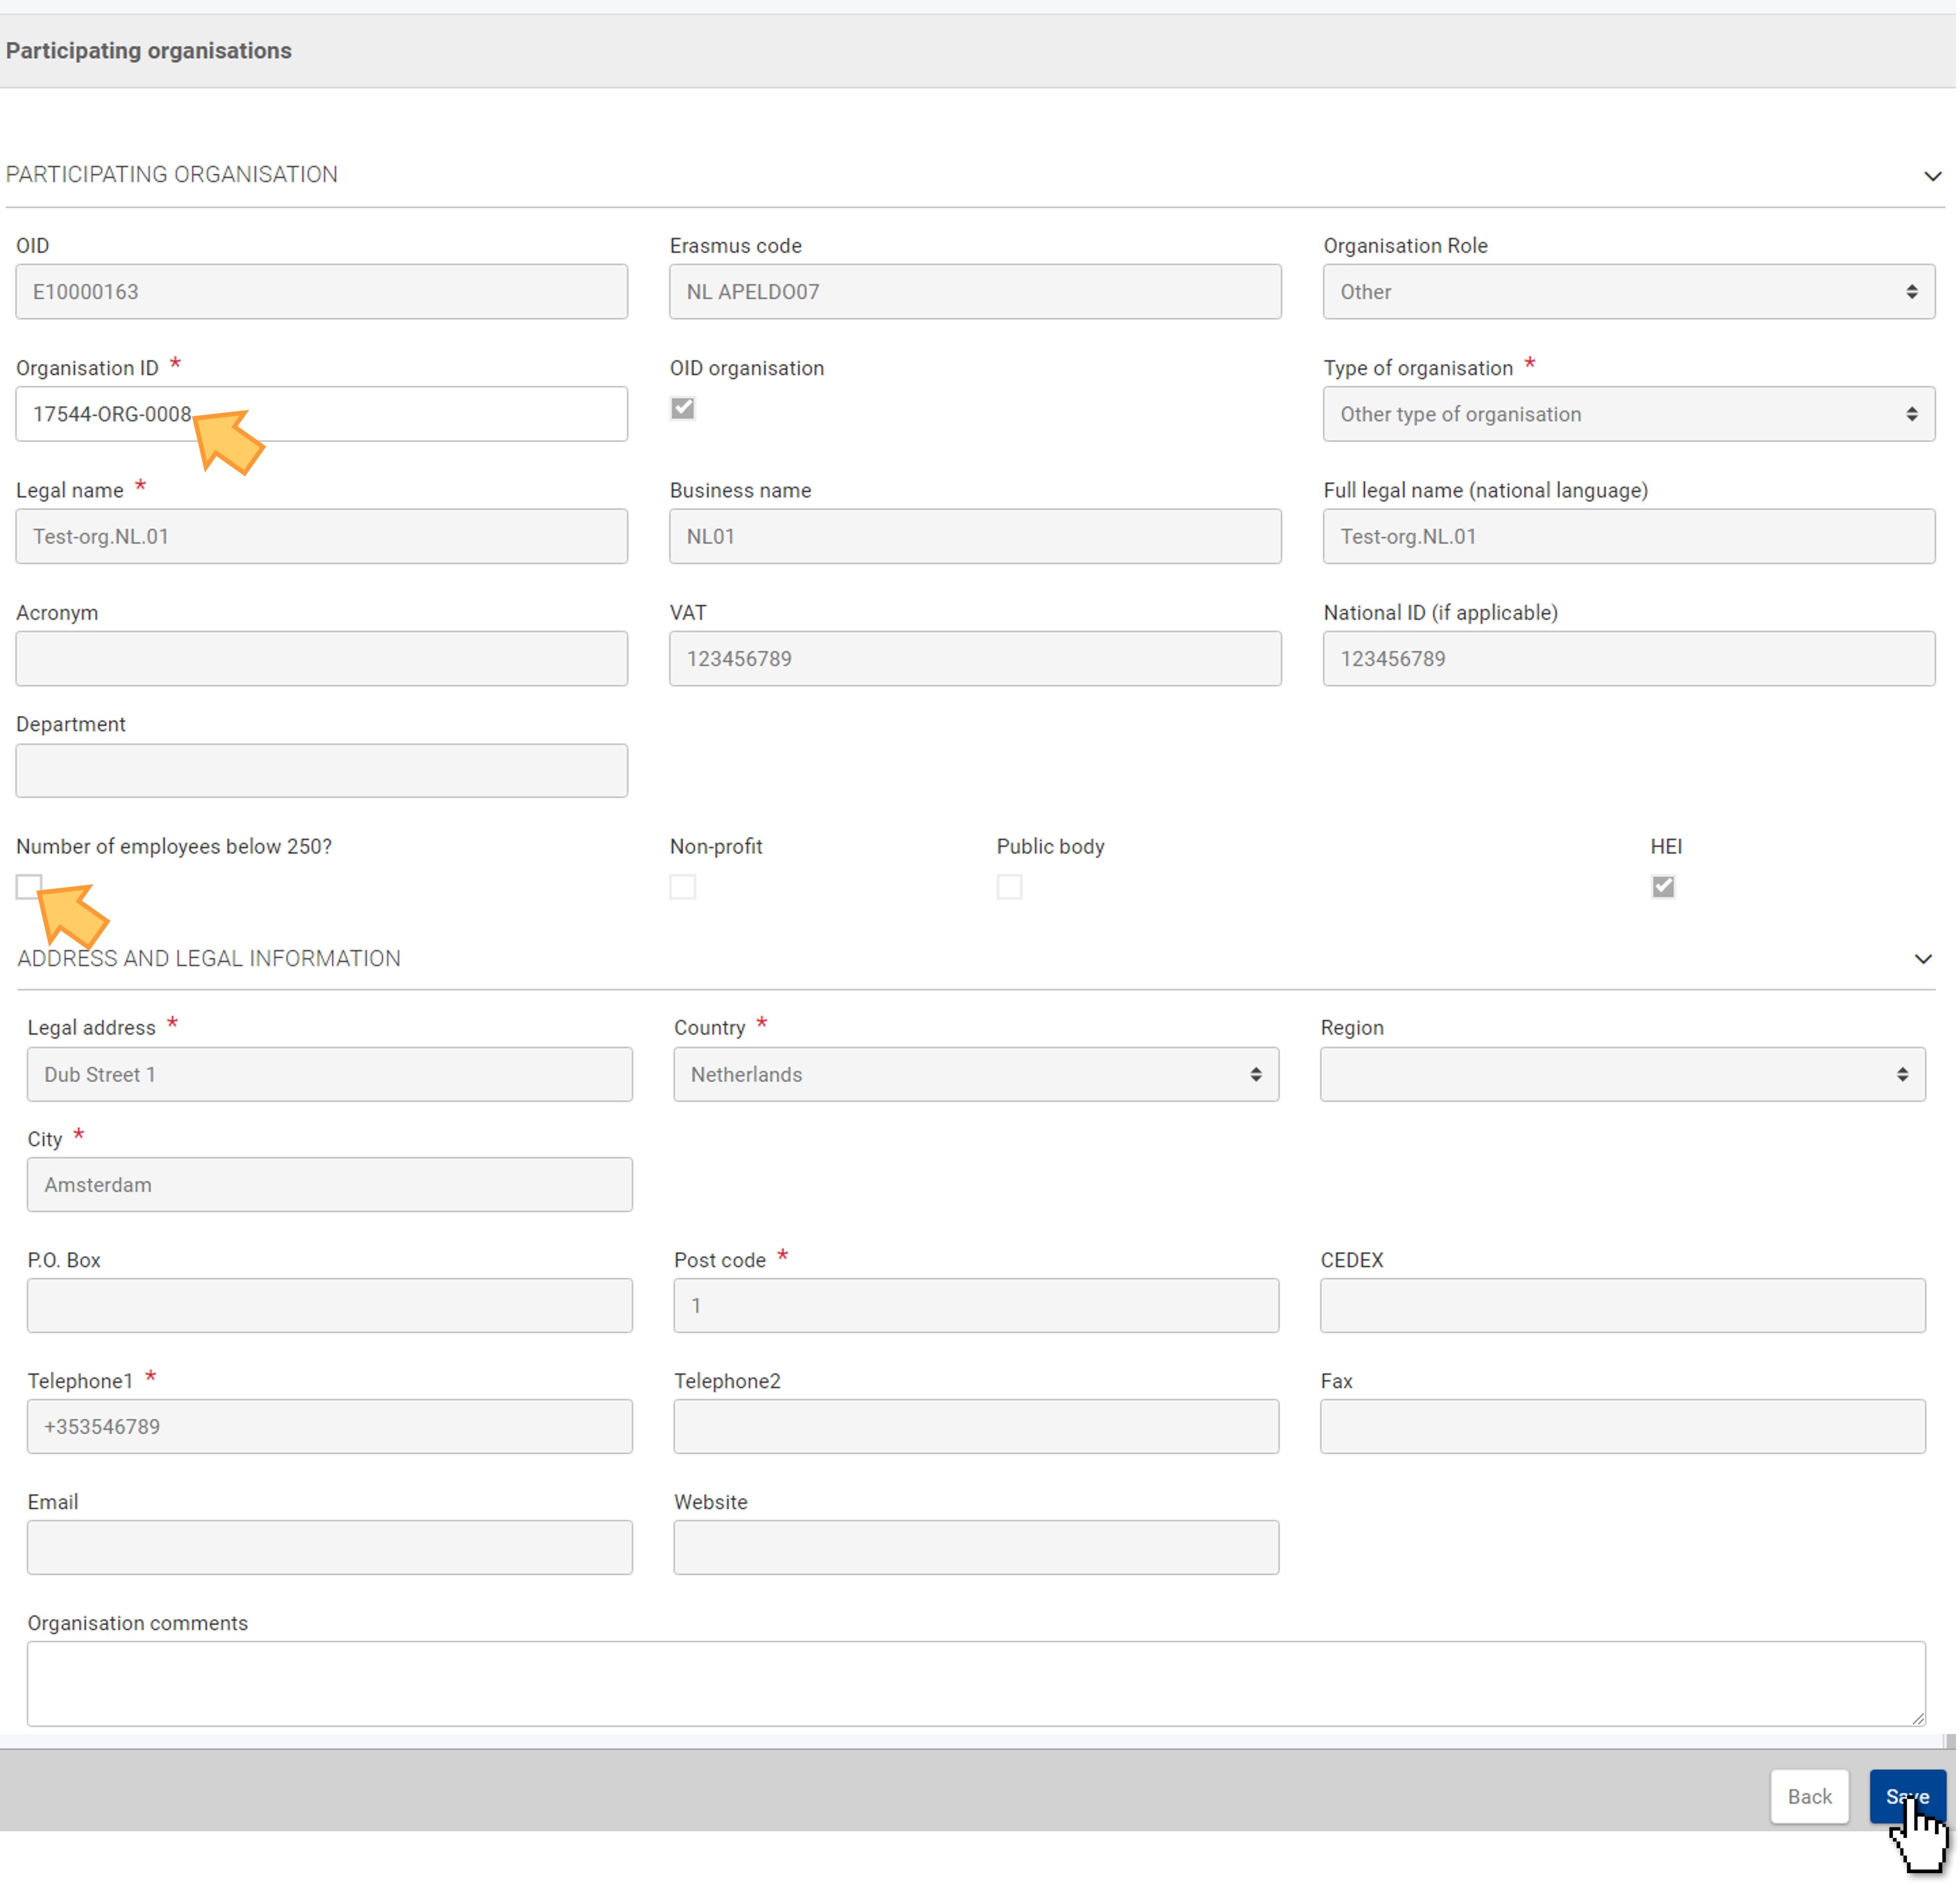Click the PARTICIPATING ORGANISATION section title
The image size is (1960, 1882).
[172, 175]
